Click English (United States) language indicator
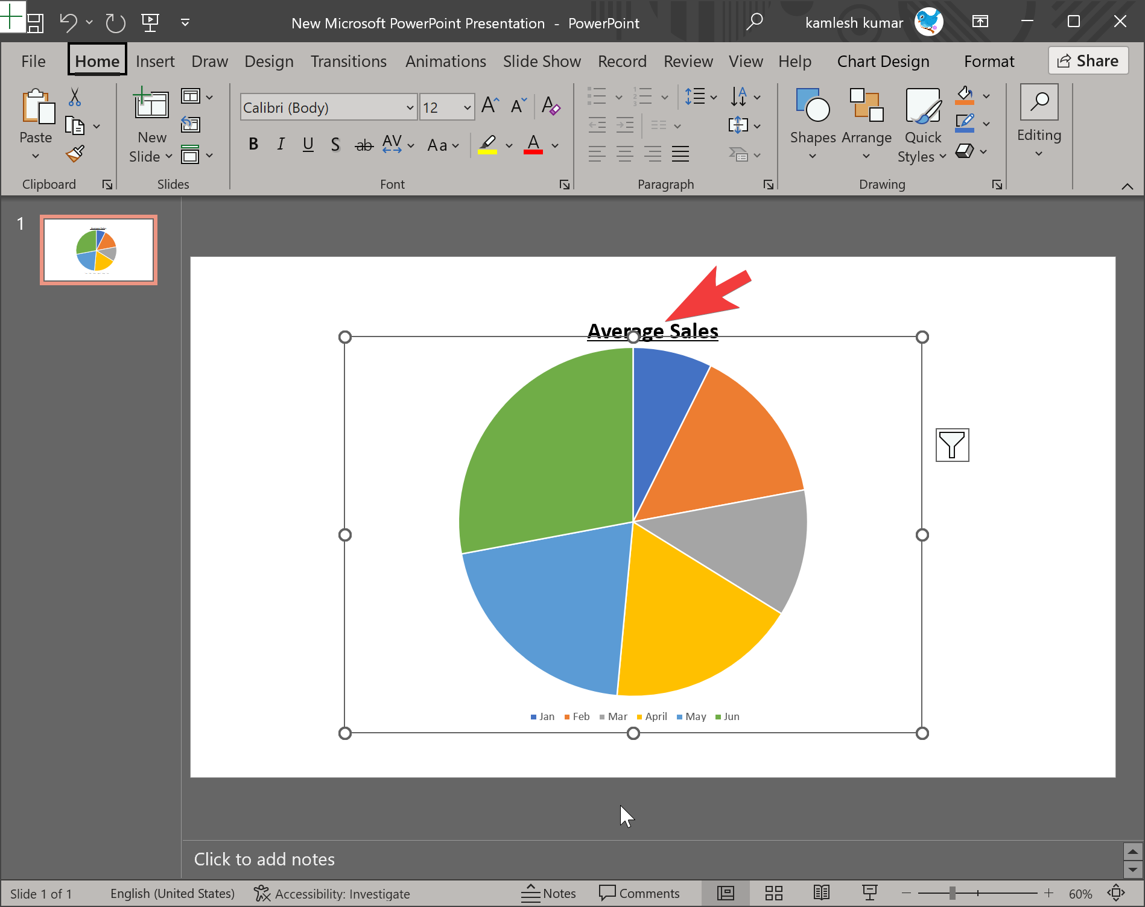The width and height of the screenshot is (1145, 907). [x=173, y=893]
